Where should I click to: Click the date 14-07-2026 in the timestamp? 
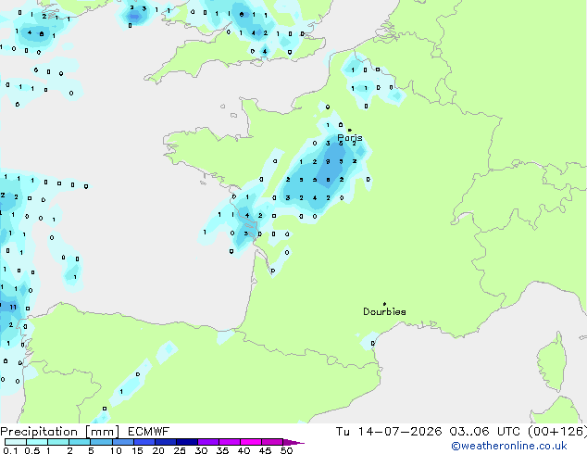click(x=400, y=432)
